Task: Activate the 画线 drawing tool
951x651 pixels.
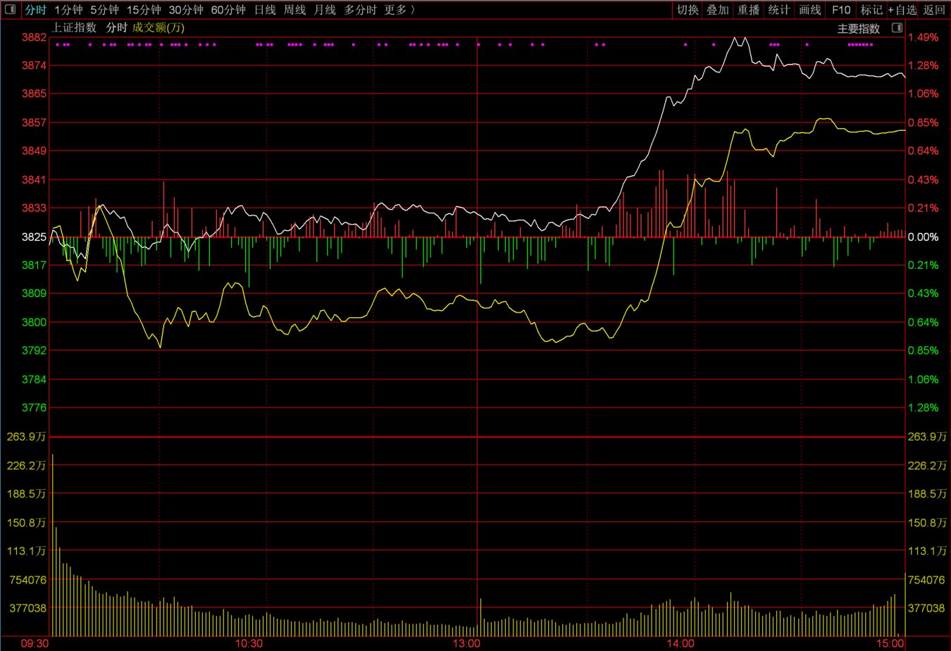Action: coord(810,10)
